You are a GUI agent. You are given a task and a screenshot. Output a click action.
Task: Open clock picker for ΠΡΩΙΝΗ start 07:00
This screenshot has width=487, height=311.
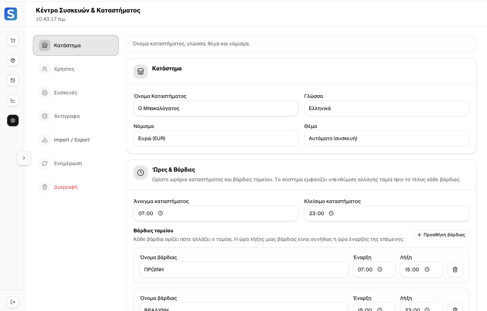point(380,270)
